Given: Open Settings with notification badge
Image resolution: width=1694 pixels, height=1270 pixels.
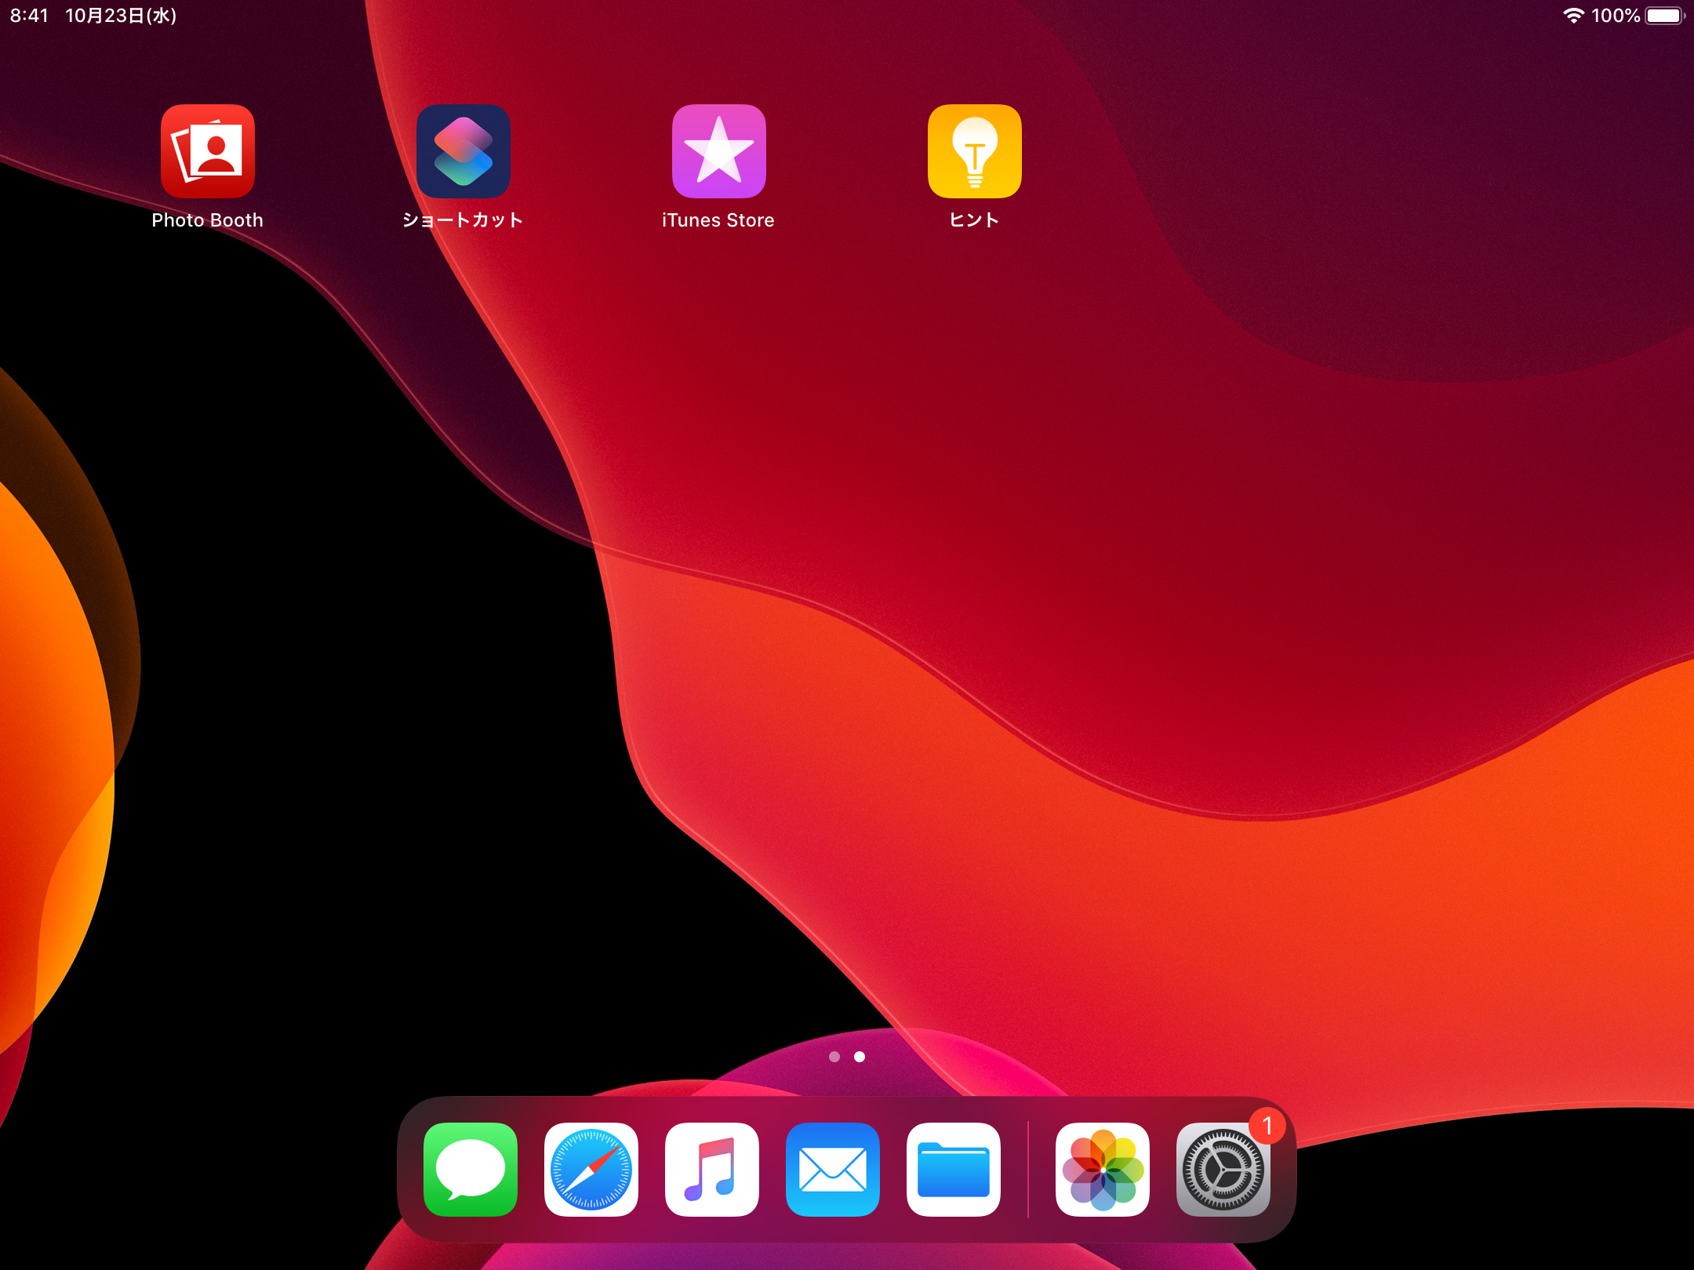Looking at the screenshot, I should pos(1222,1171).
